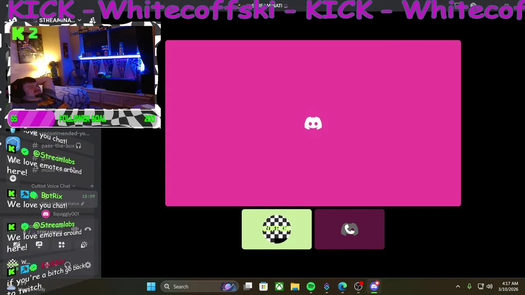The height and width of the screenshot is (295, 525).
Task: Open the clock showing 4:17 AM
Action: pos(508,286)
